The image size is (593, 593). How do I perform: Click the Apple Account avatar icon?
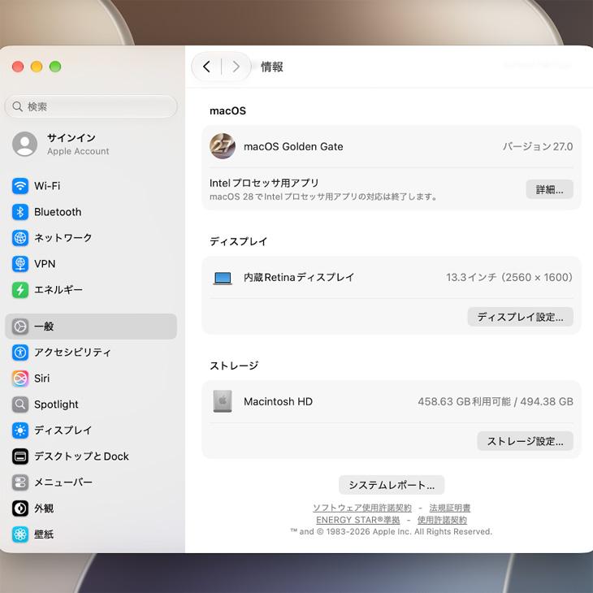tap(24, 144)
